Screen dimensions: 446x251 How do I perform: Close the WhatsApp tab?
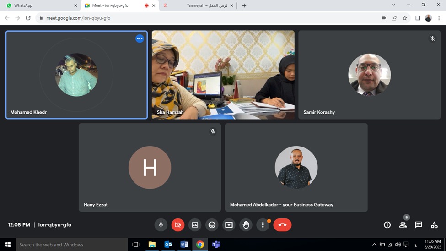pos(75,5)
